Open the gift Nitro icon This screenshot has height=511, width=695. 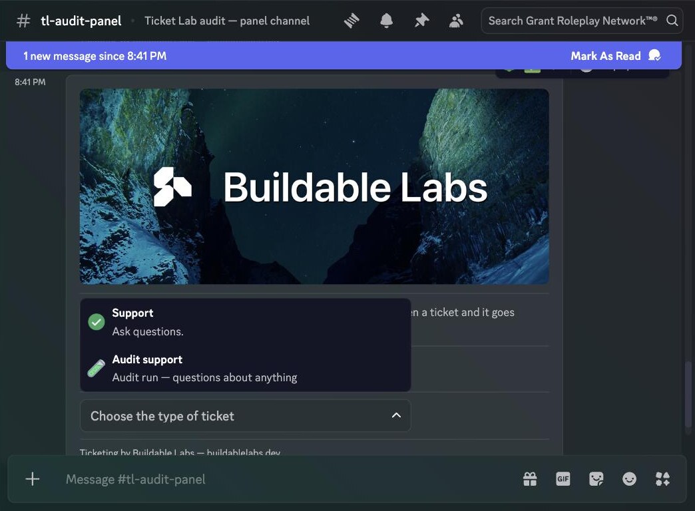click(530, 478)
